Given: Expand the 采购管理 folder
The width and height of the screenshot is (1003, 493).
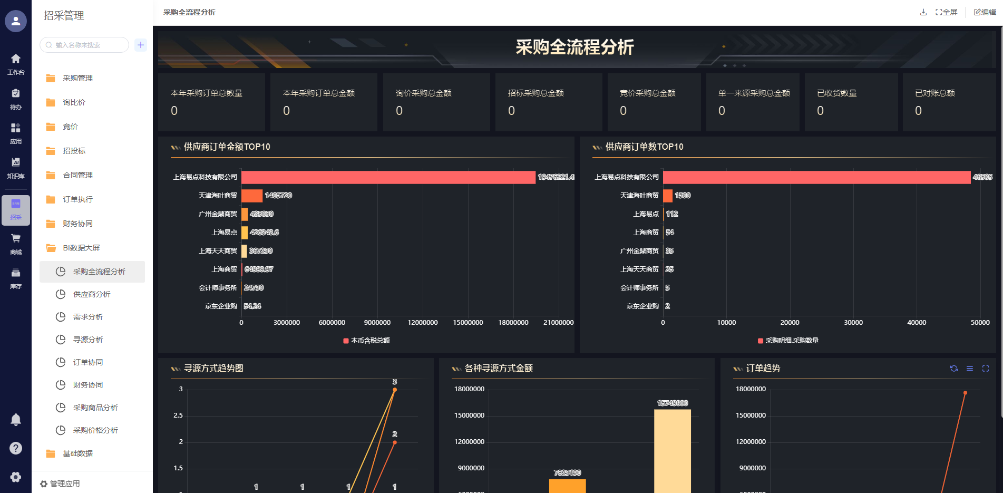Looking at the screenshot, I should coord(77,78).
